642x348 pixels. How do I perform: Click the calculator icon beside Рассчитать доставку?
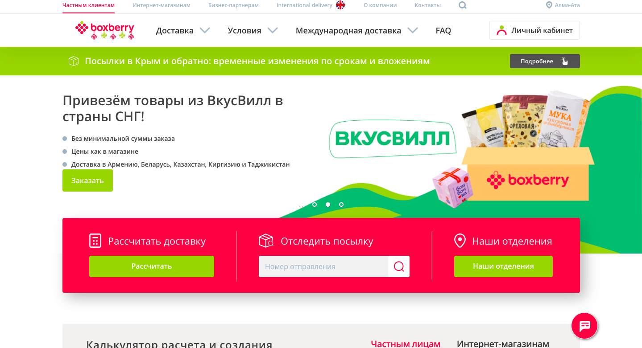(95, 241)
